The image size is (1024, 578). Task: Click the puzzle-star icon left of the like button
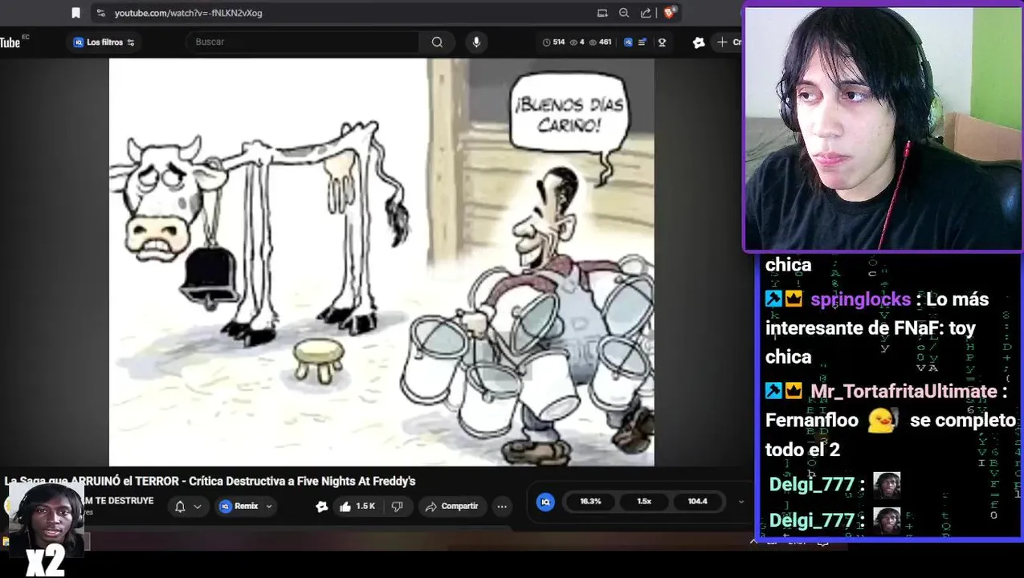tap(322, 506)
